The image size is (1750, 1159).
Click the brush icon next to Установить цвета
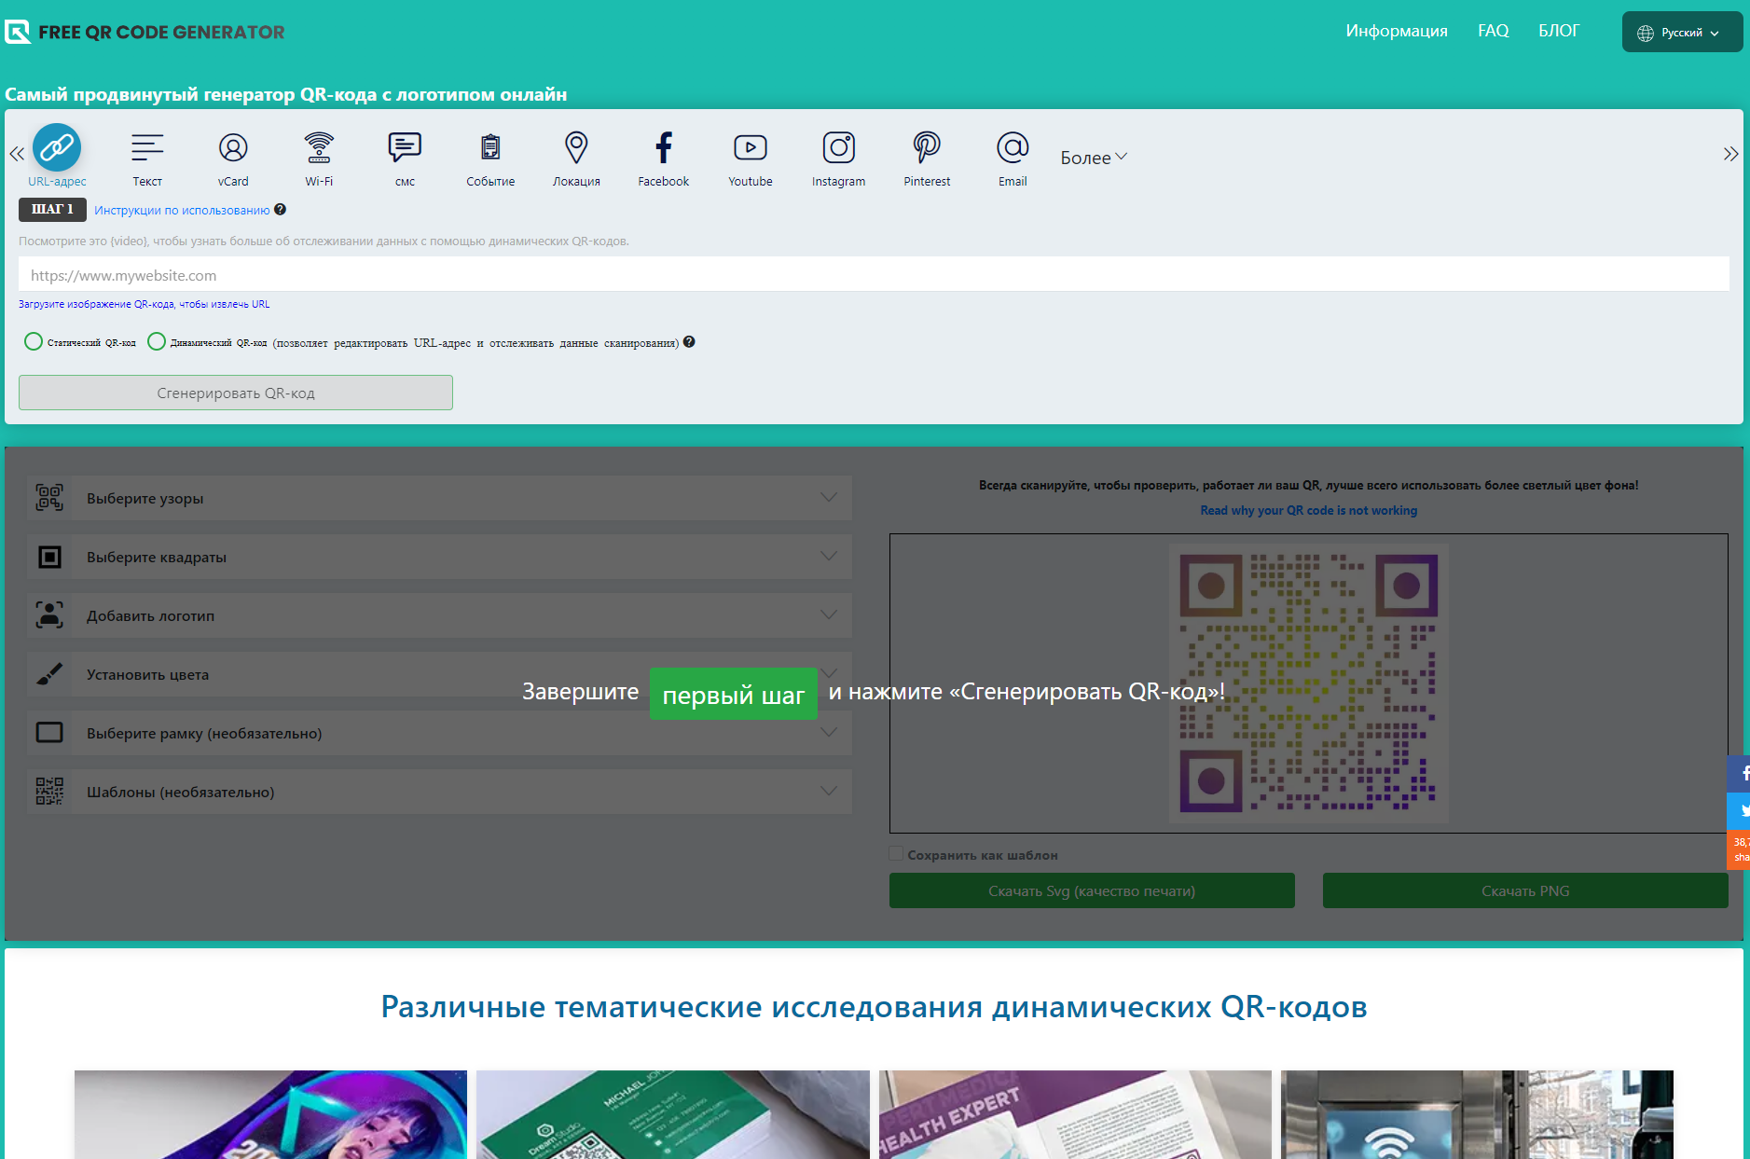coord(49,674)
